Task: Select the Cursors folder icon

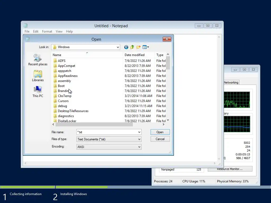Action: [x=55, y=101]
